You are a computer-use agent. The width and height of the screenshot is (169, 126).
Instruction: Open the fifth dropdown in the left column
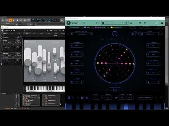(x=77, y=82)
